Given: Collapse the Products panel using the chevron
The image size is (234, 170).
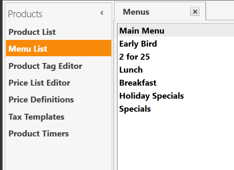Looking at the screenshot, I should tap(102, 13).
